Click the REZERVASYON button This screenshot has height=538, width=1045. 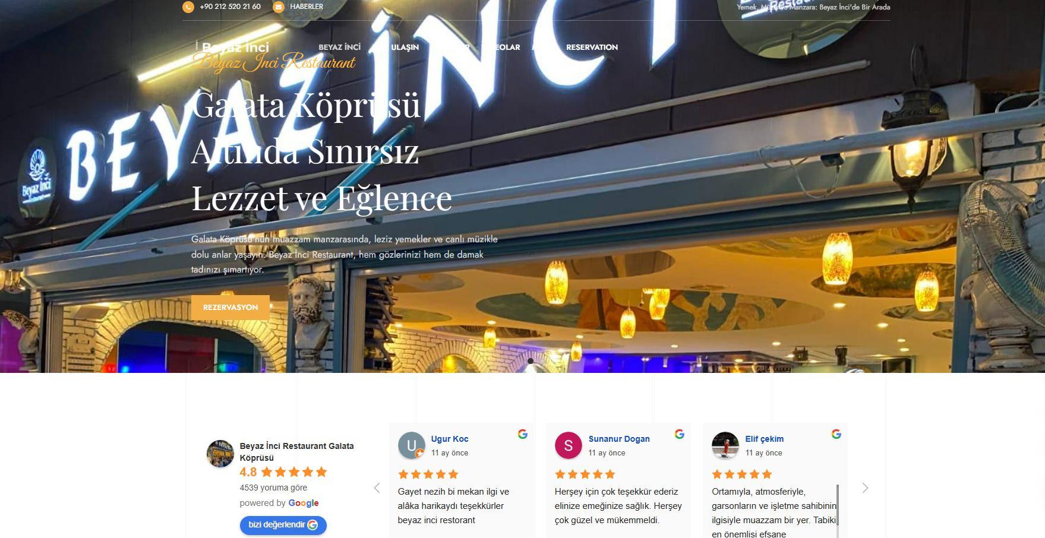point(231,308)
